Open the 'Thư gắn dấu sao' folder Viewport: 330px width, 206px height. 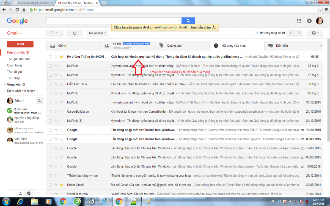18,59
